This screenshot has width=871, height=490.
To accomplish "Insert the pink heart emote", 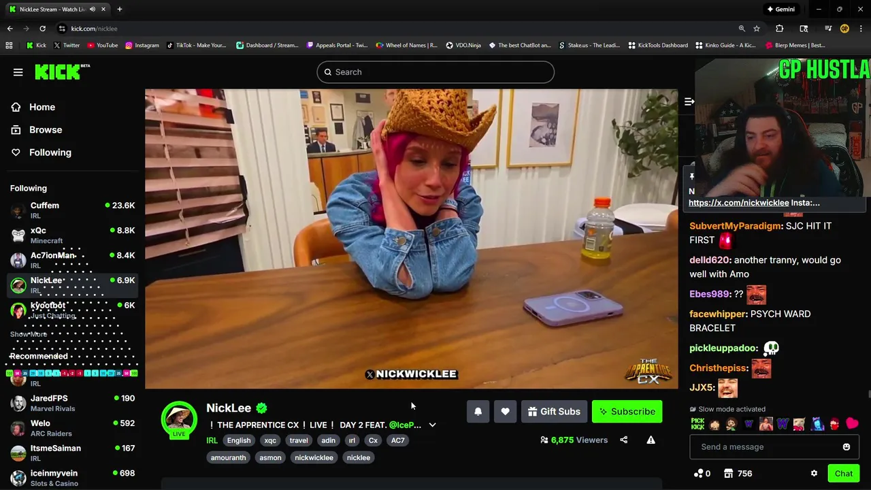I will [x=852, y=424].
